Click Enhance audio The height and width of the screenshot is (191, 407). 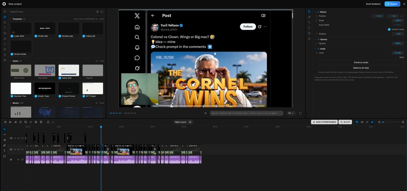pyautogui.click(x=361, y=63)
